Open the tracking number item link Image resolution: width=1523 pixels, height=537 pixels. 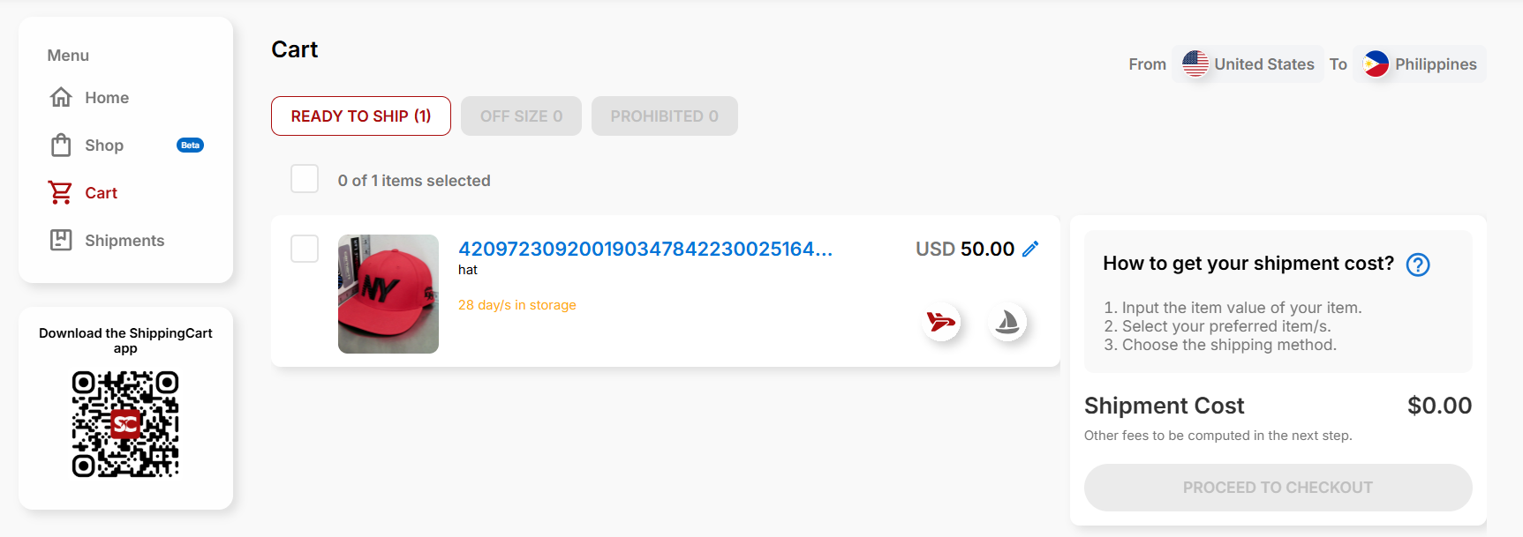click(645, 249)
